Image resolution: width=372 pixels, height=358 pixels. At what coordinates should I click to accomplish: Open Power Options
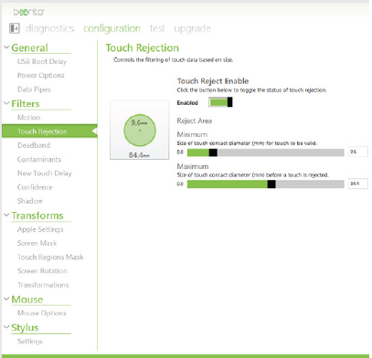[41, 76]
